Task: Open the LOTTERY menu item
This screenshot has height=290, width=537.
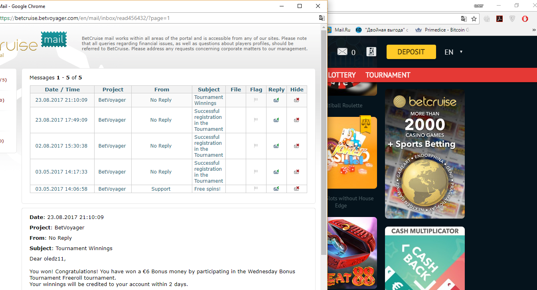Action: pyautogui.click(x=342, y=75)
